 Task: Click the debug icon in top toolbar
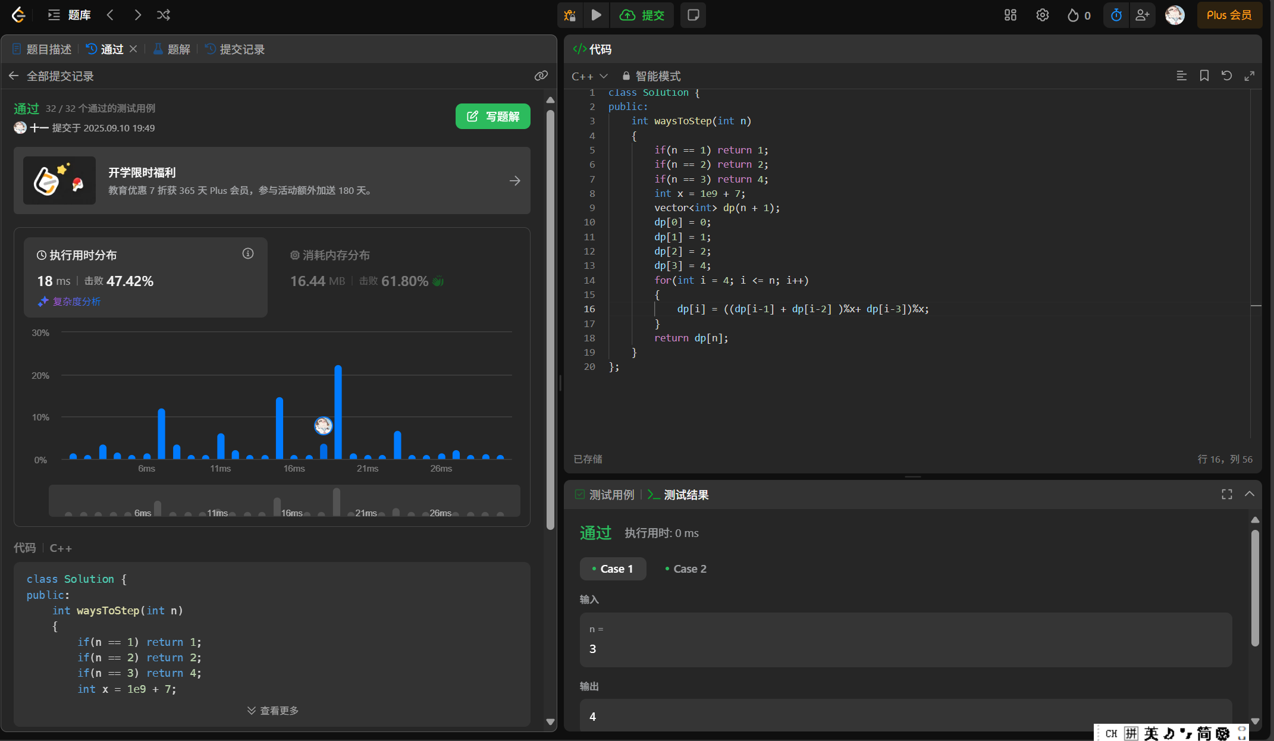570,15
